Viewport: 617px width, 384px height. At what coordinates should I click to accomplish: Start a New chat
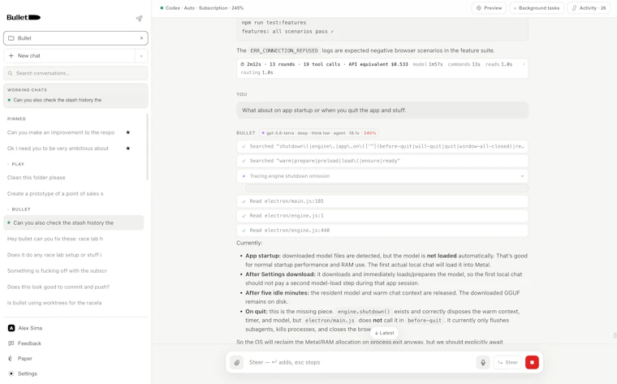(69, 56)
